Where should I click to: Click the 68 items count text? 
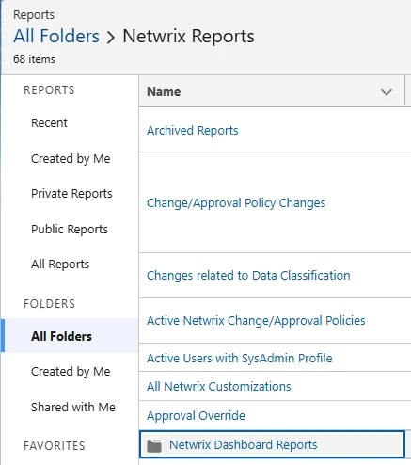(34, 59)
